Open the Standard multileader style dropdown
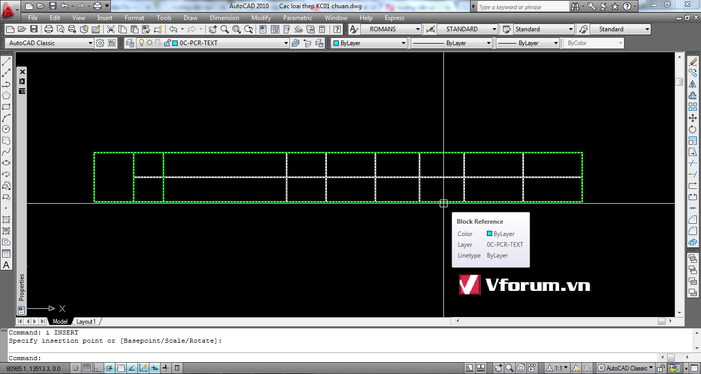The width and height of the screenshot is (701, 374). point(620,29)
